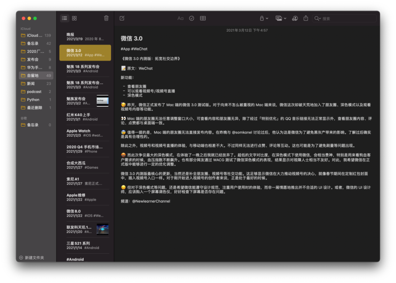The width and height of the screenshot is (396, 283).
Task: Open the 晚报 note
Action: (x=85, y=37)
